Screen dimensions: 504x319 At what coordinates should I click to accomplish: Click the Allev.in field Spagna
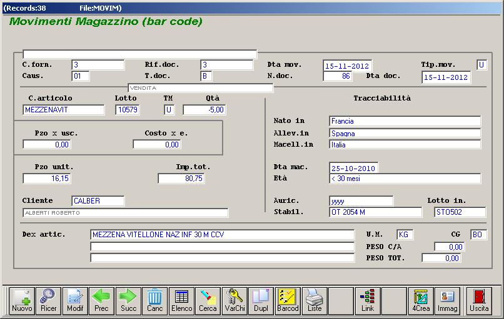coord(405,133)
